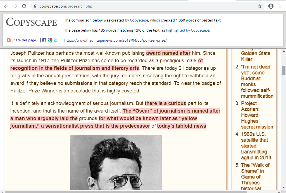Screen dimensions: 286x193
Task: Open the Copyscape link in header
Action: tap(139, 20)
